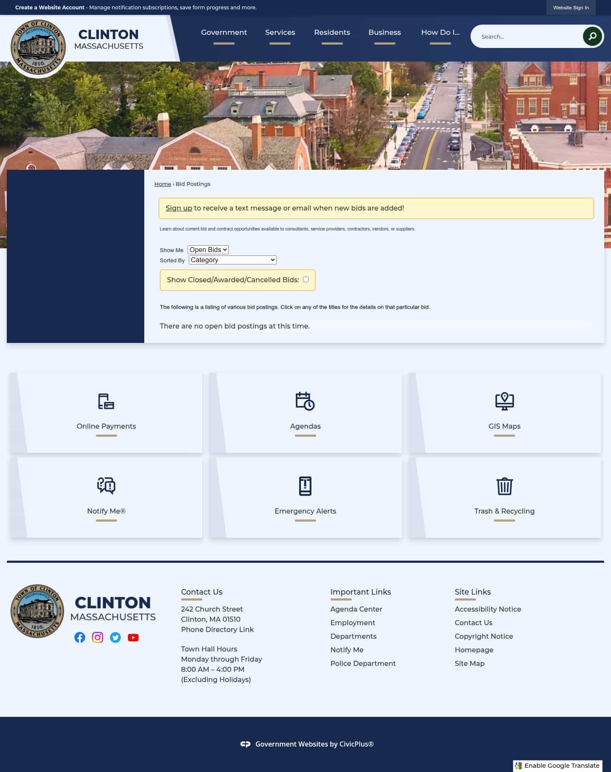Viewport: 611px width, 772px height.
Task: Click the CivicPlus logo icon
Action: 245,744
